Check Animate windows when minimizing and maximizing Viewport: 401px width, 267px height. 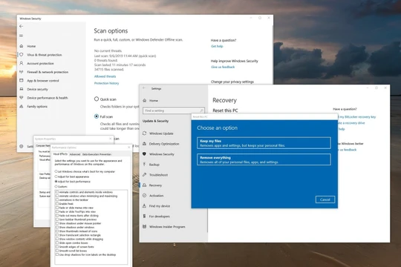click(57, 196)
